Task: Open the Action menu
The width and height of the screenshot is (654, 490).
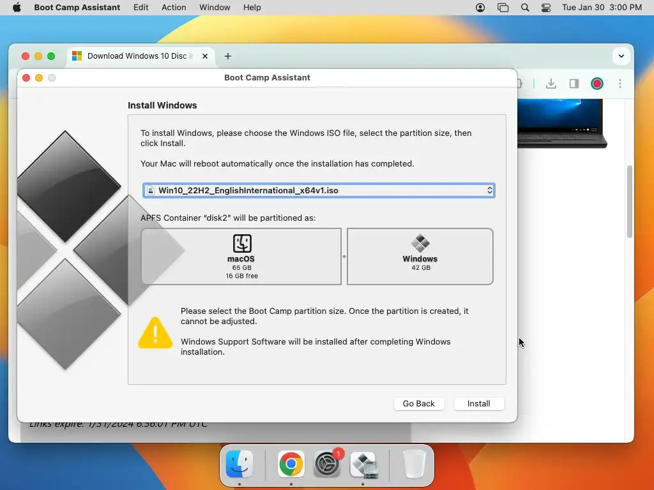Action: coord(174,8)
